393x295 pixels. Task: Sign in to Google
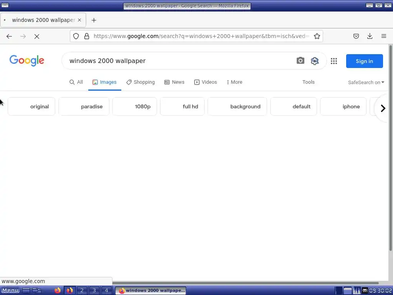[365, 61]
